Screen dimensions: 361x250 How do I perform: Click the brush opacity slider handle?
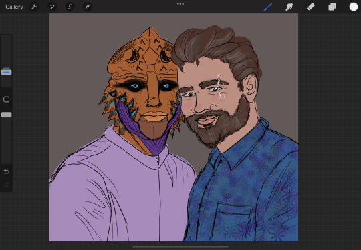click(x=7, y=115)
